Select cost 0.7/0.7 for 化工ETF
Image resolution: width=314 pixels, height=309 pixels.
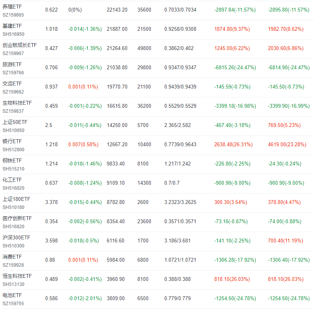click(172, 183)
